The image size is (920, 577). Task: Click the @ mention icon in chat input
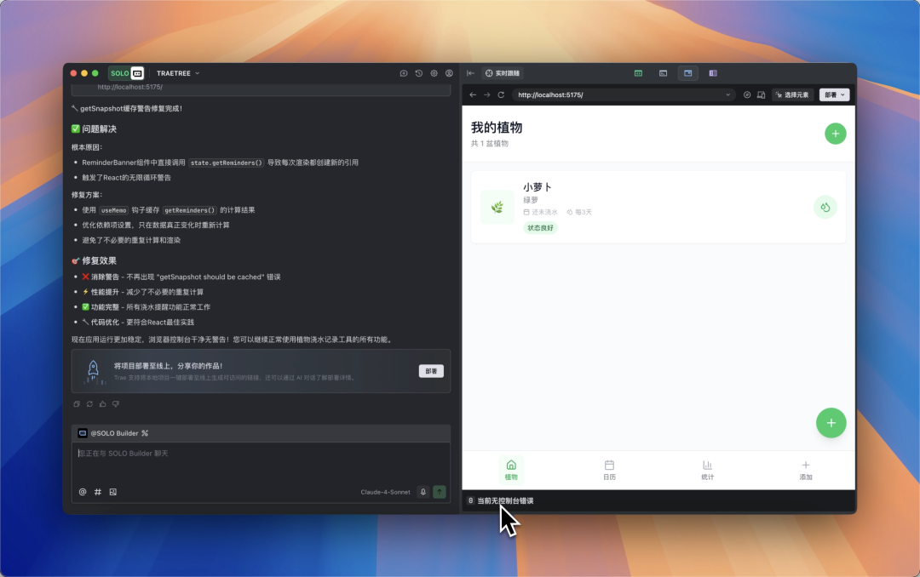(83, 492)
